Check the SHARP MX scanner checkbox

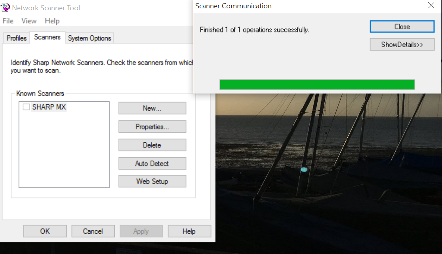click(26, 107)
